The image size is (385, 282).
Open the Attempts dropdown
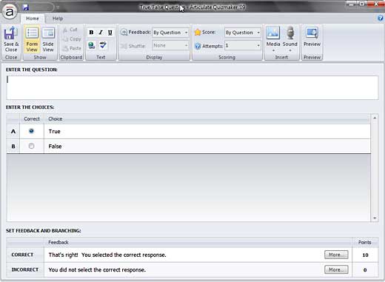pos(243,45)
